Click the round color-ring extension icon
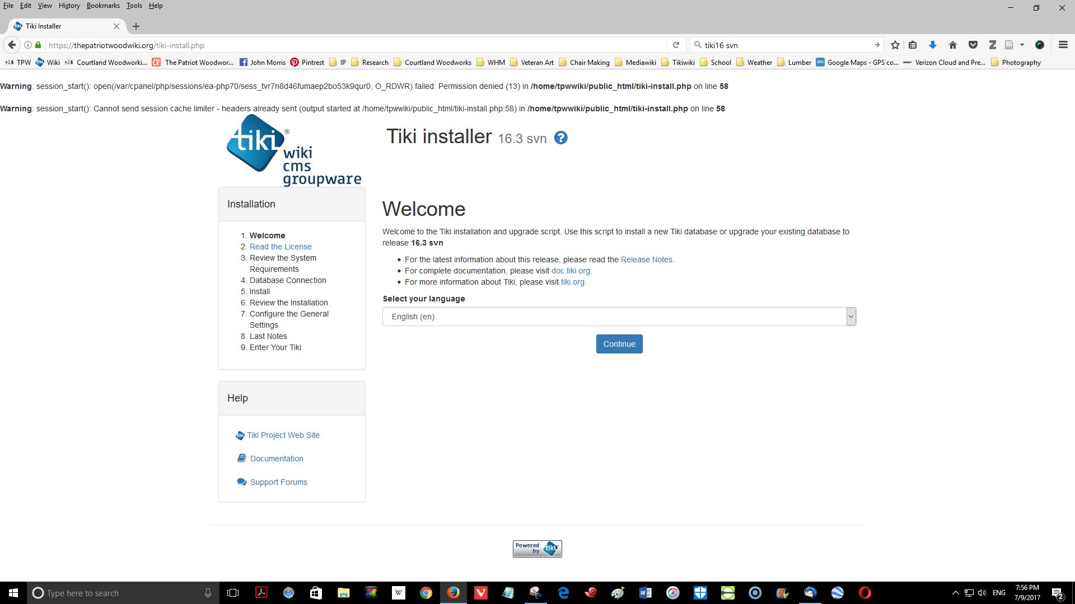The width and height of the screenshot is (1075, 604). [x=1040, y=45]
